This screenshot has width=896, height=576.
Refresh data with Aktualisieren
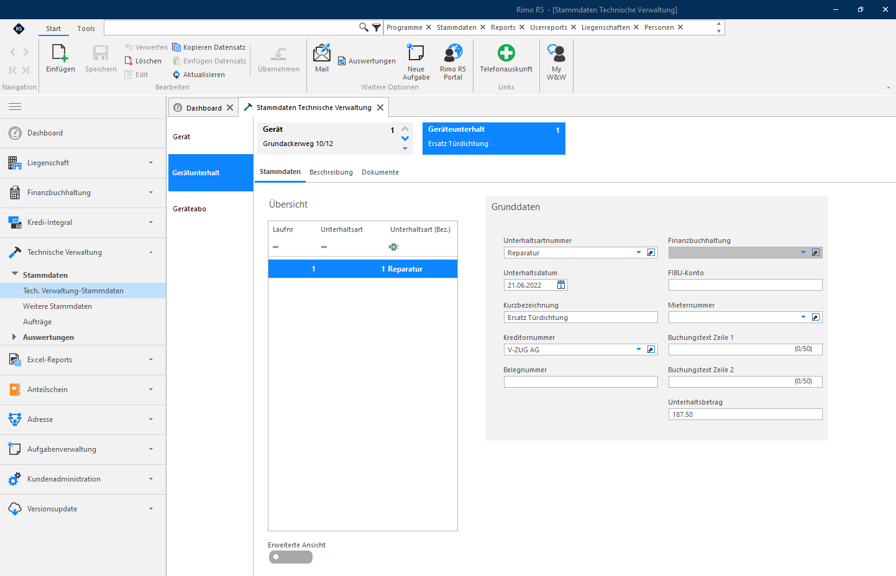199,75
